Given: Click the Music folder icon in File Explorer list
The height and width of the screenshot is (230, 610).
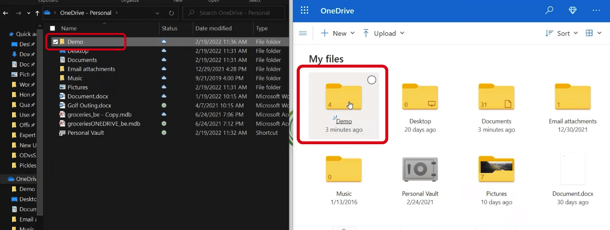Looking at the screenshot, I should point(63,78).
